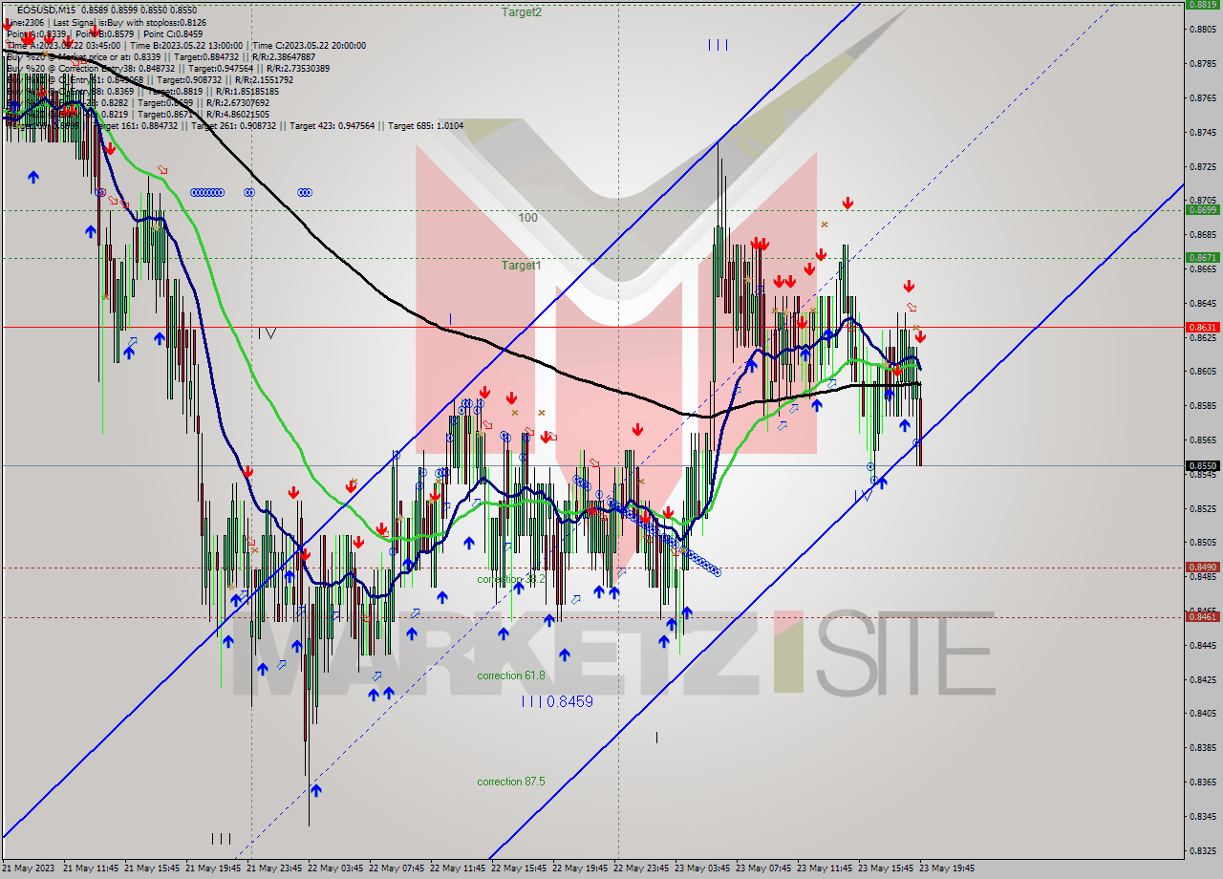The height and width of the screenshot is (879, 1223).
Task: Click the 'Target 423: 0.947564' text
Action: [x=333, y=125]
